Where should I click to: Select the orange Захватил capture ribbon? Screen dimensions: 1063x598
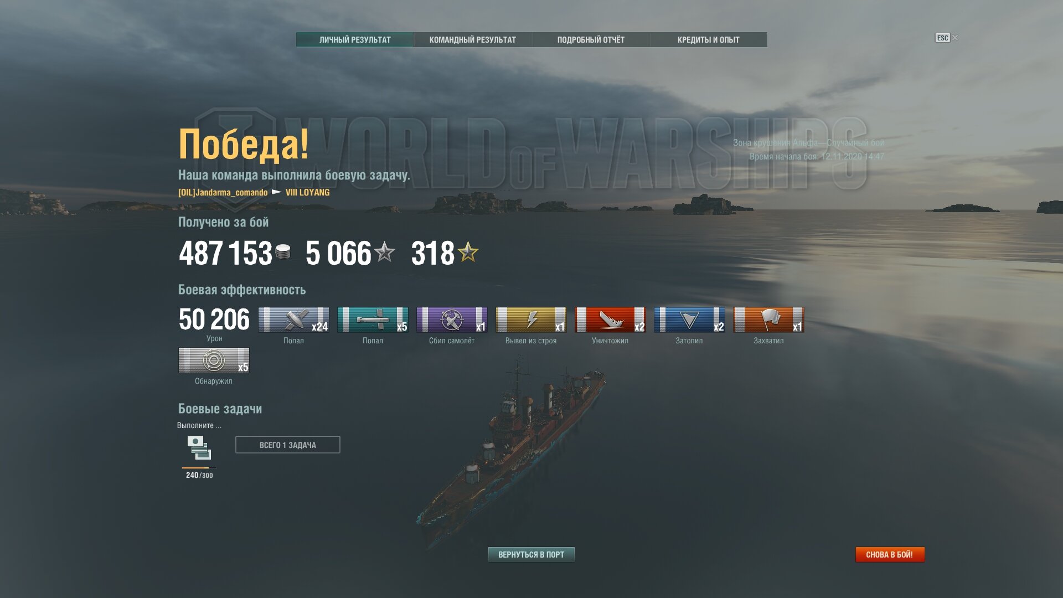(x=768, y=320)
